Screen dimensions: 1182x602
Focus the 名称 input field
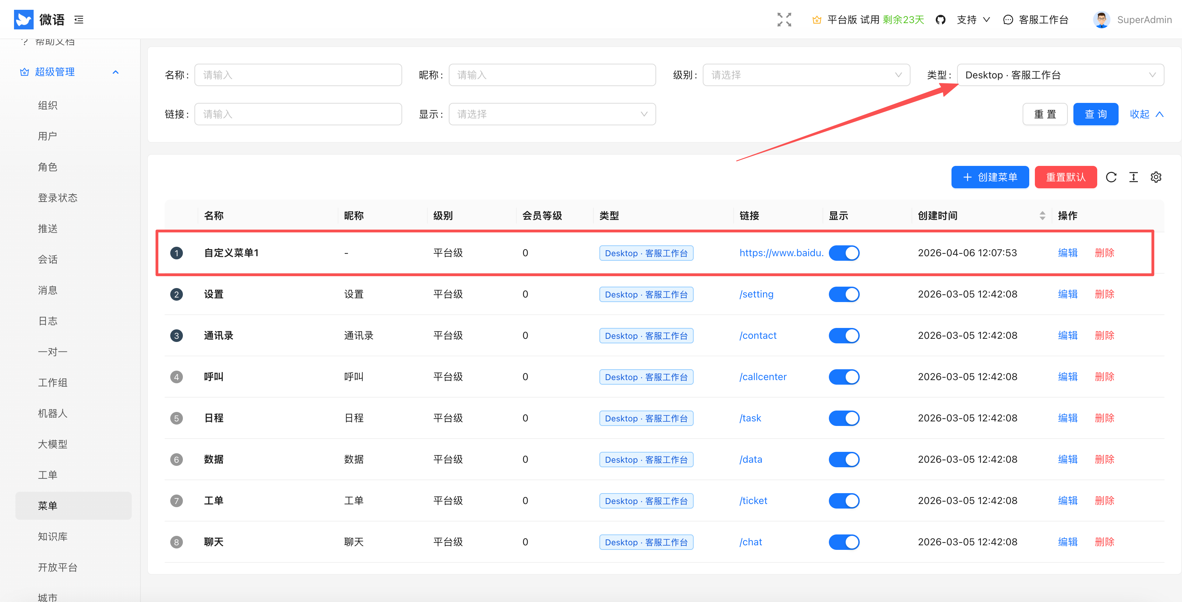[x=298, y=75]
